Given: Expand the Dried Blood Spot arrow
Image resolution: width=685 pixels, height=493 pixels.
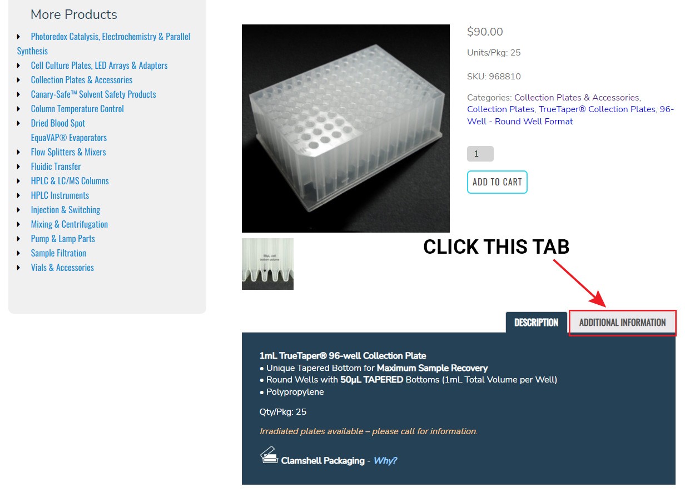Looking at the screenshot, I should [x=19, y=123].
